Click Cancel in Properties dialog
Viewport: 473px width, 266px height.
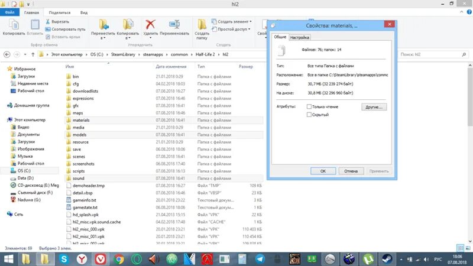point(351,171)
